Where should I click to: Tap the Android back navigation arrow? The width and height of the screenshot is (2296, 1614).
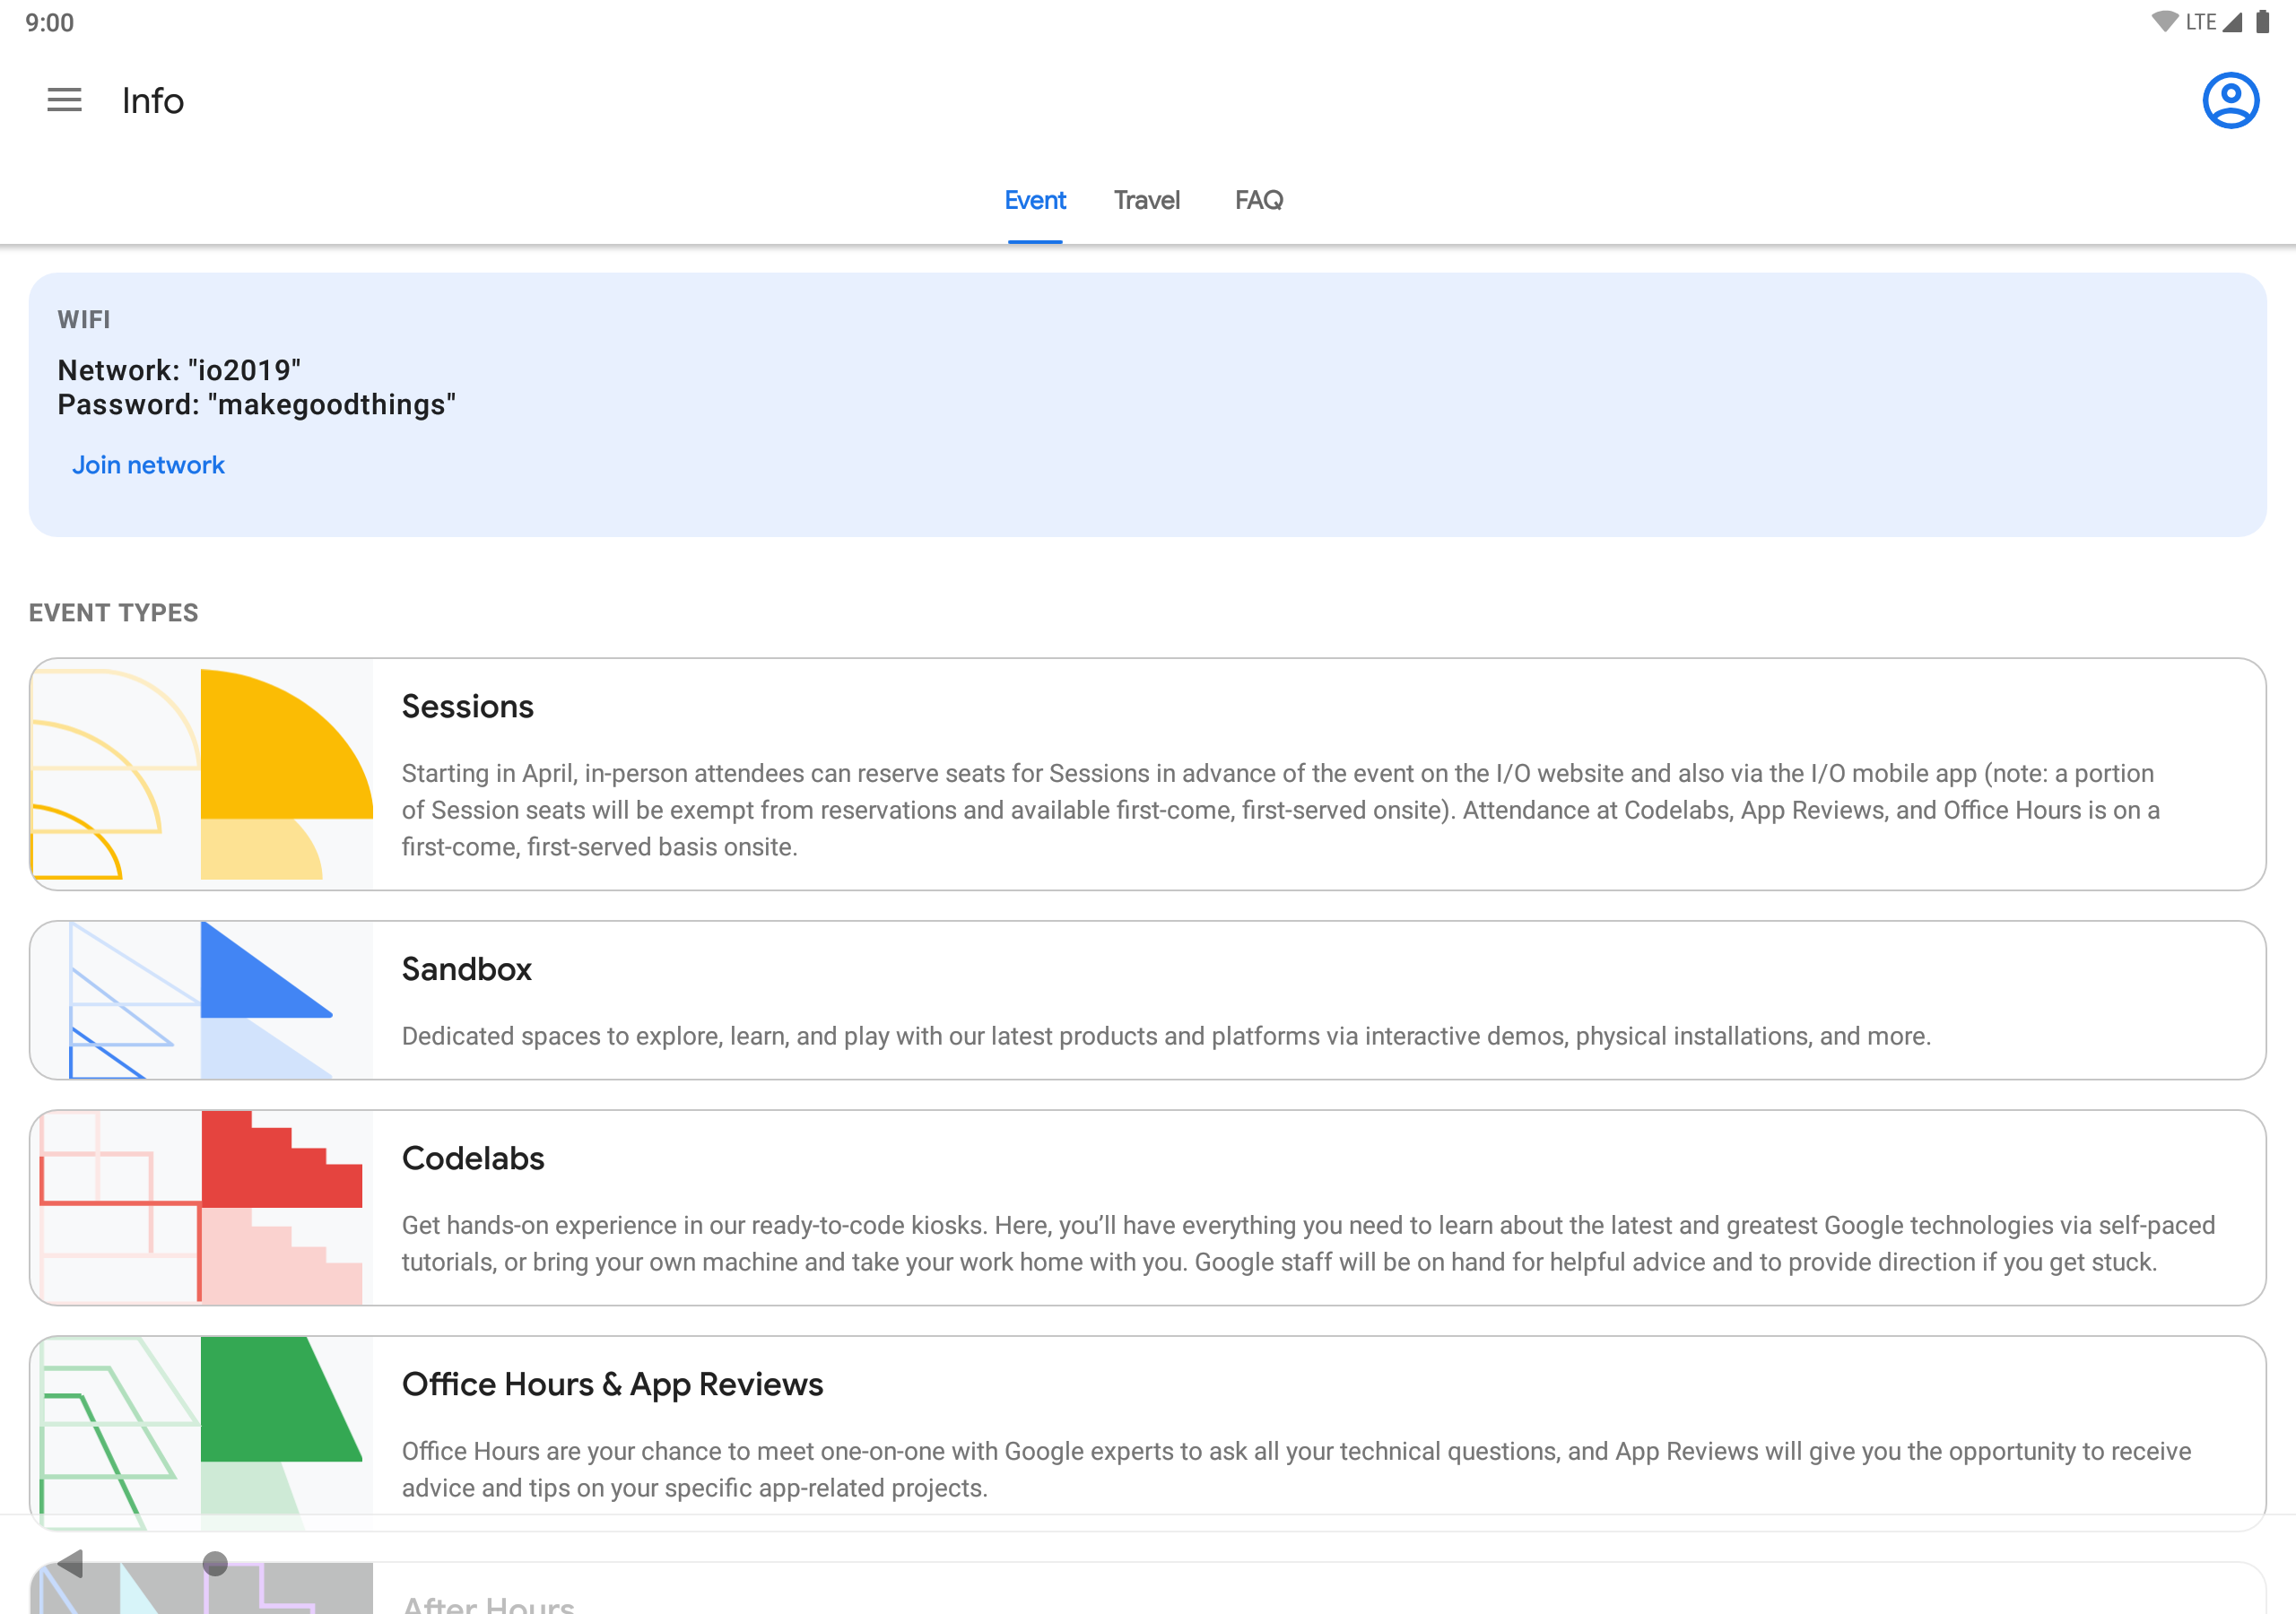(x=71, y=1563)
